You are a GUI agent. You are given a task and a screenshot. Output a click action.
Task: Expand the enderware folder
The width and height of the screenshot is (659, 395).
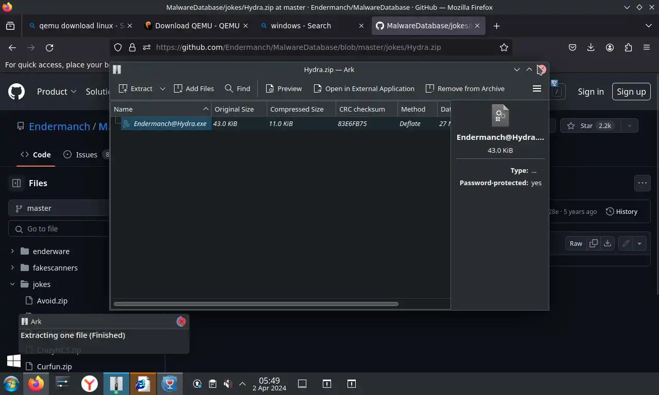coord(12,252)
